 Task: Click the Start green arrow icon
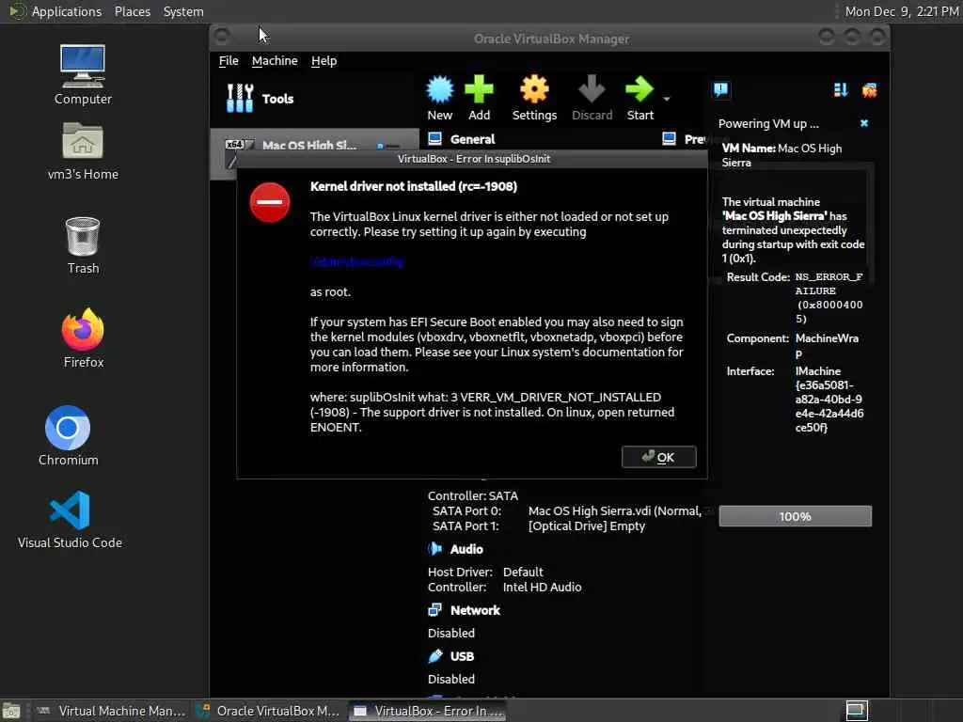point(639,98)
